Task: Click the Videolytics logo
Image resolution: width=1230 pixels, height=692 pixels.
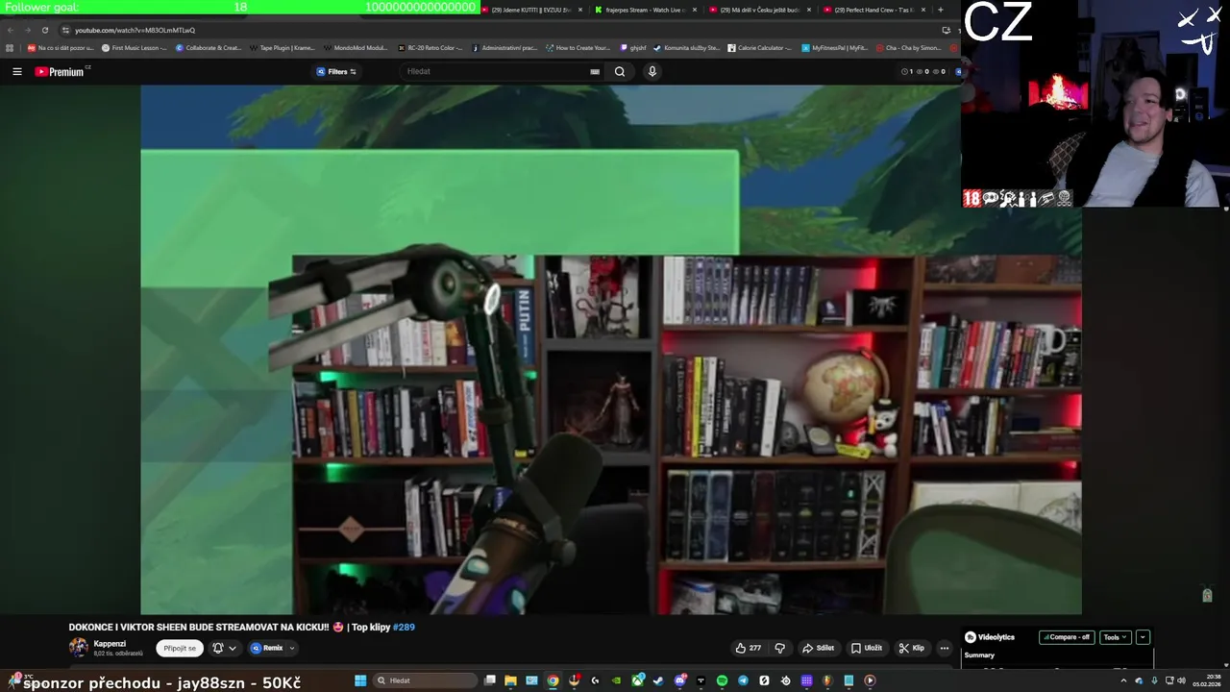Action: (x=990, y=637)
